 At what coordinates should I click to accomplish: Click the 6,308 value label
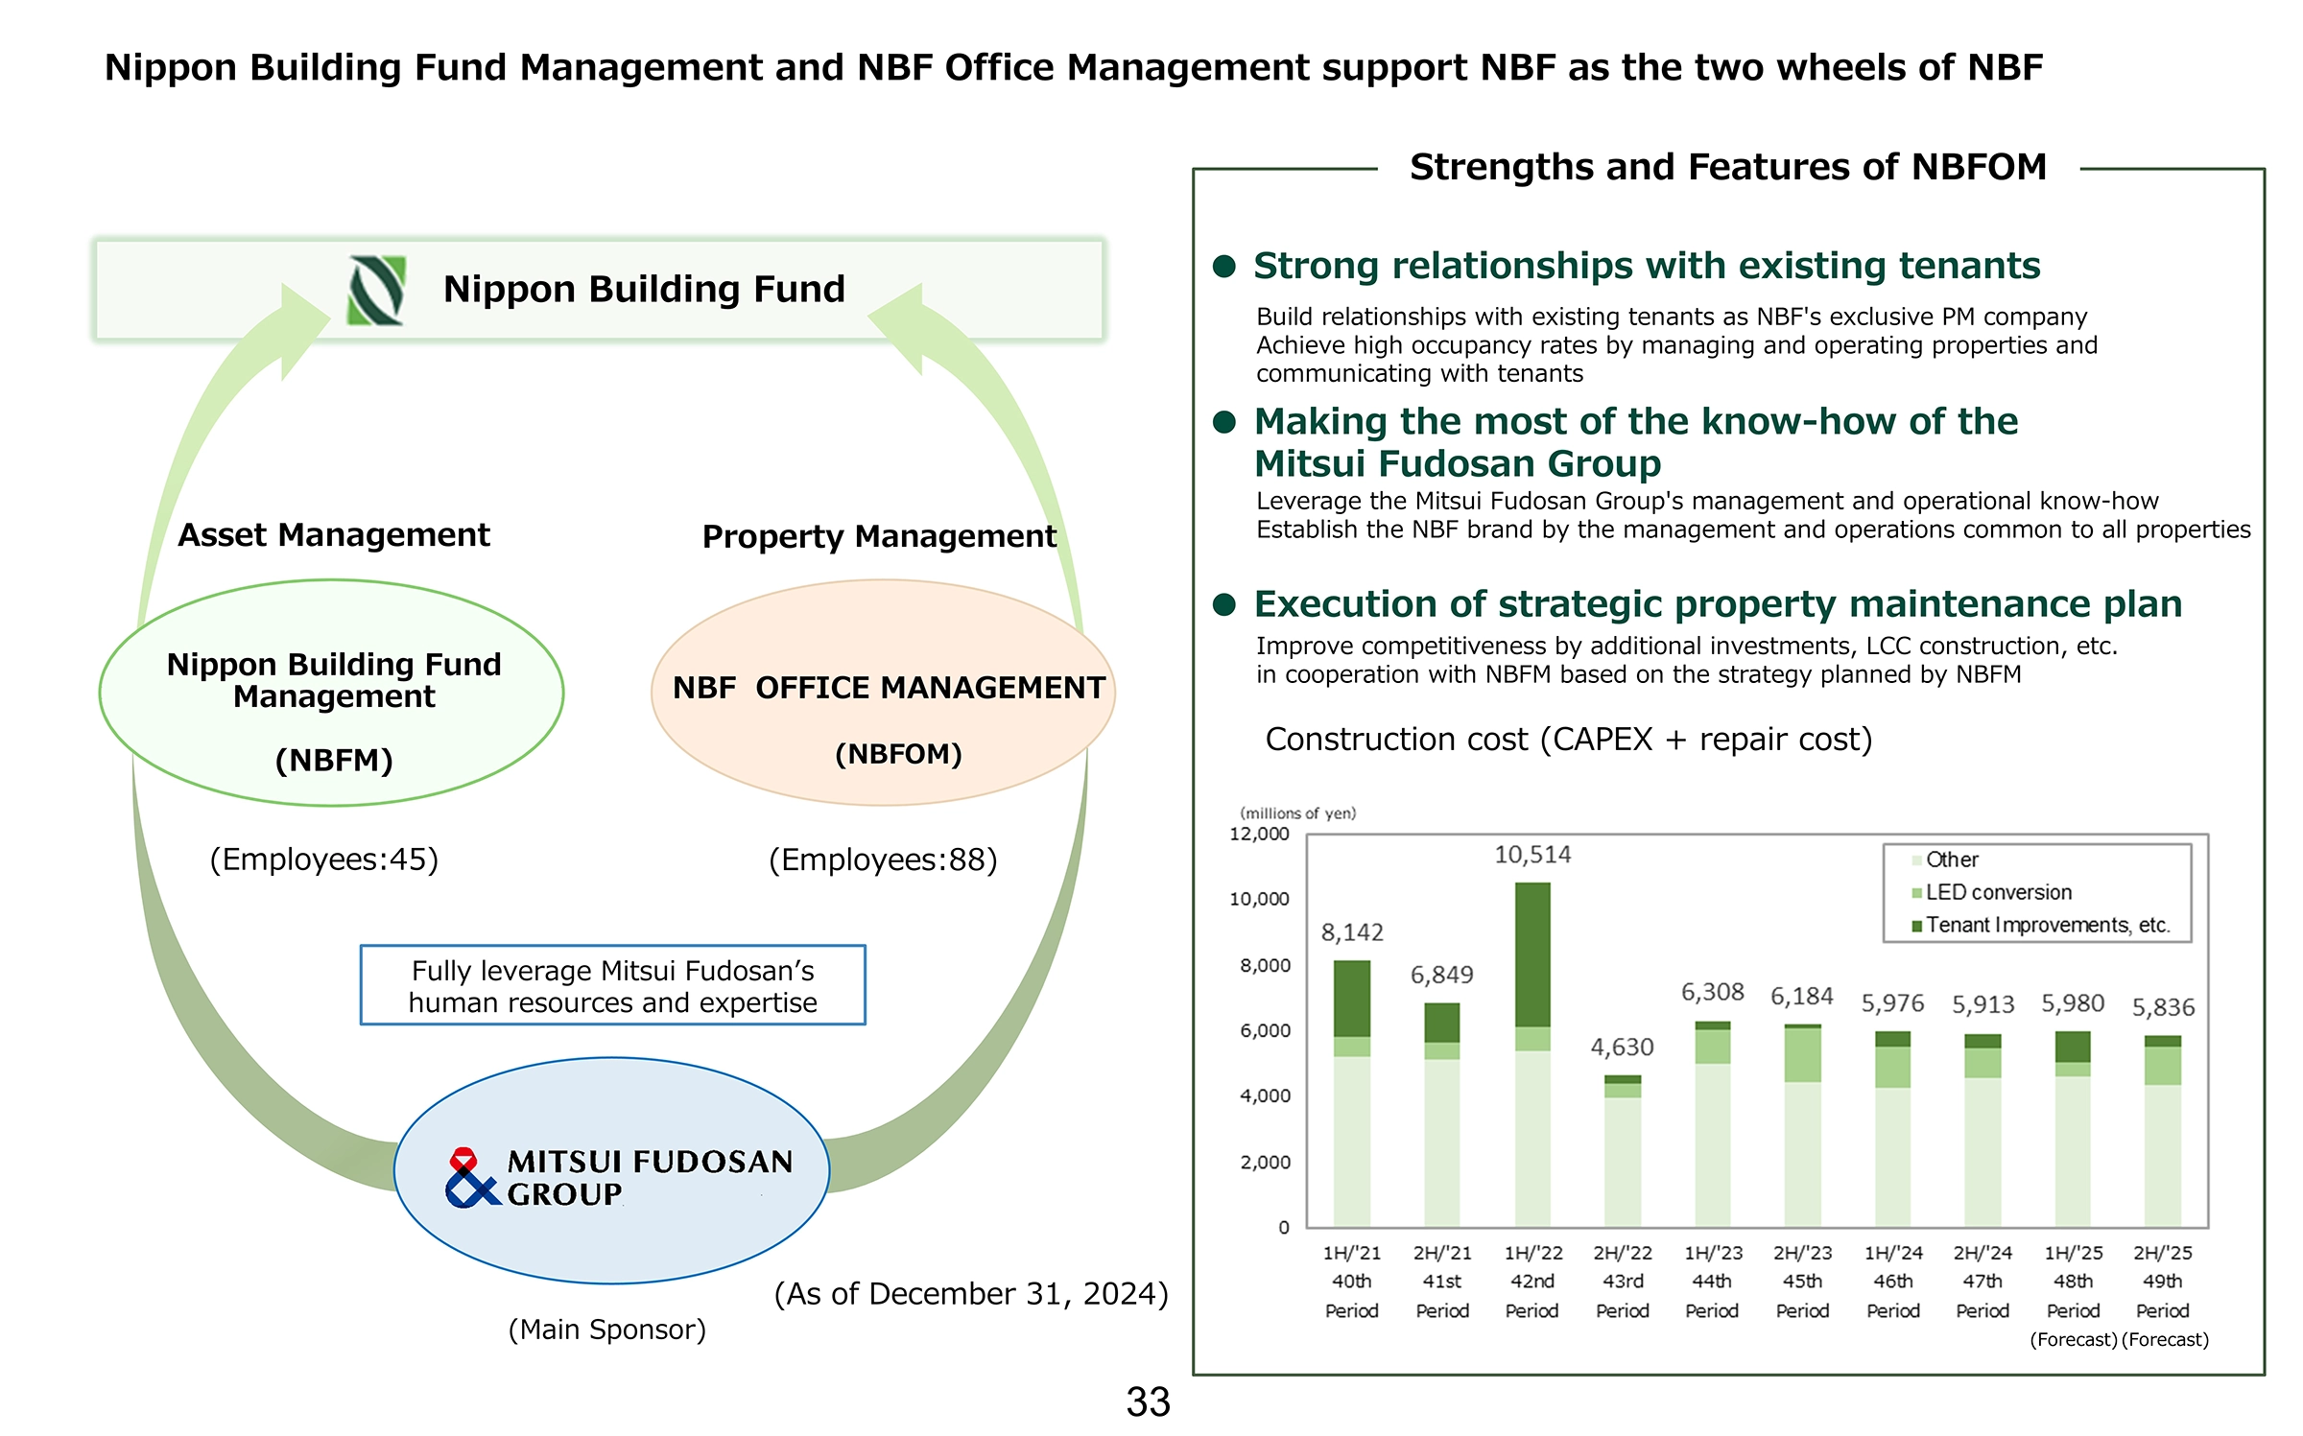point(1712,992)
